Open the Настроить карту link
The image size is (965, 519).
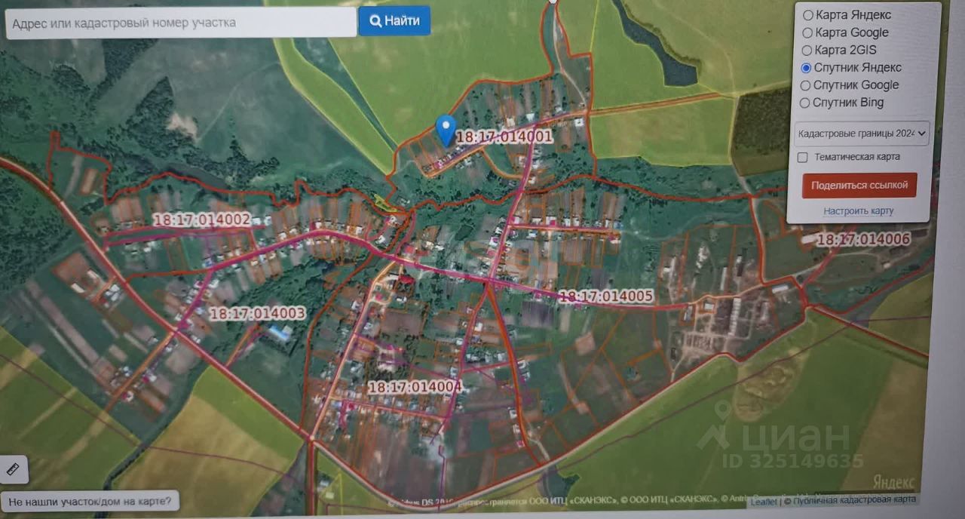pyautogui.click(x=858, y=211)
